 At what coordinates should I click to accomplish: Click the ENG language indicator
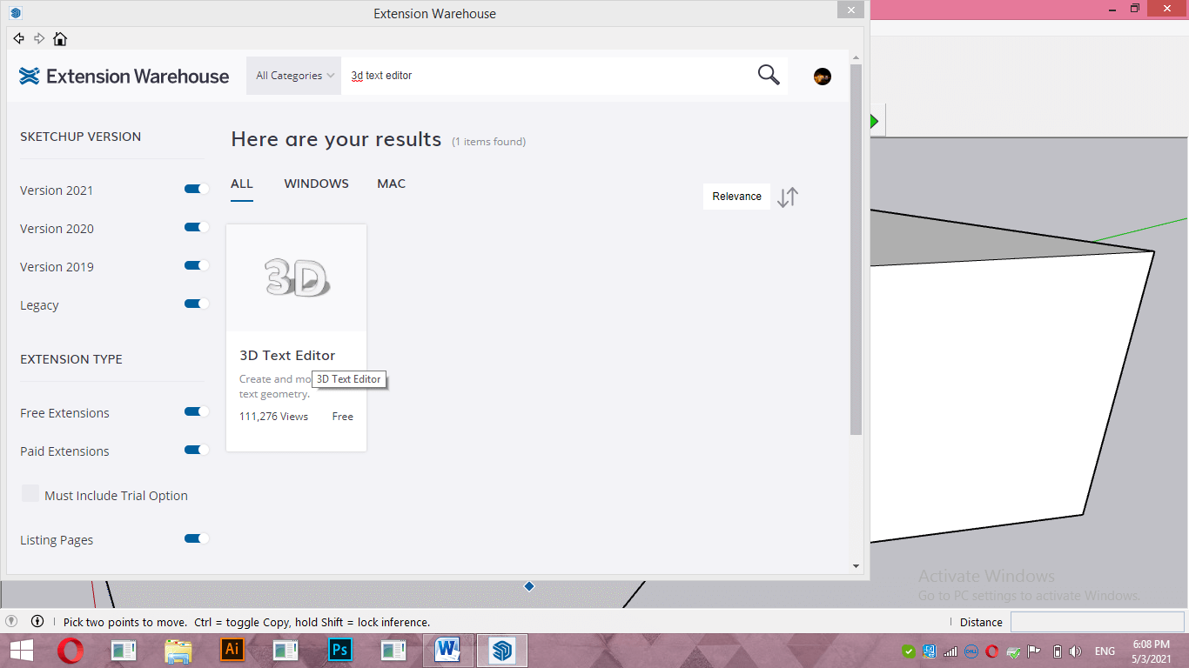[x=1105, y=651]
